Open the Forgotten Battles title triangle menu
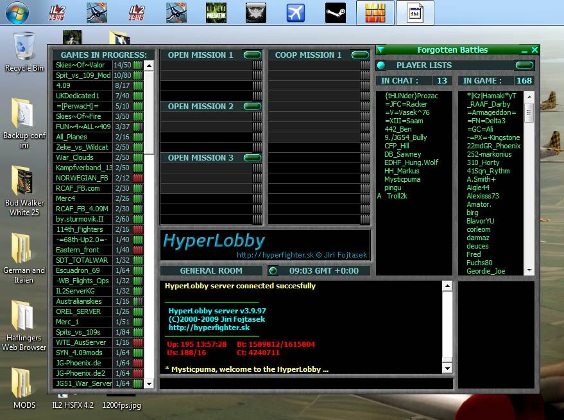Viewport: 564px width, 420px height. (381, 49)
